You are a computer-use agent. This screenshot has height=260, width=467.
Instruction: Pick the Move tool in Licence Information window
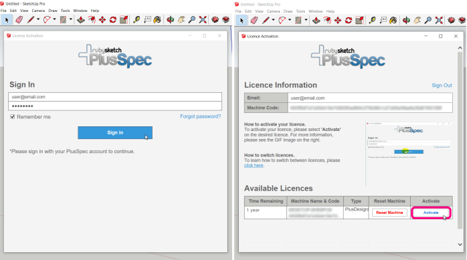coord(338,20)
